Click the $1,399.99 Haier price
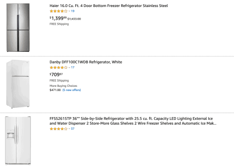 [58, 18]
